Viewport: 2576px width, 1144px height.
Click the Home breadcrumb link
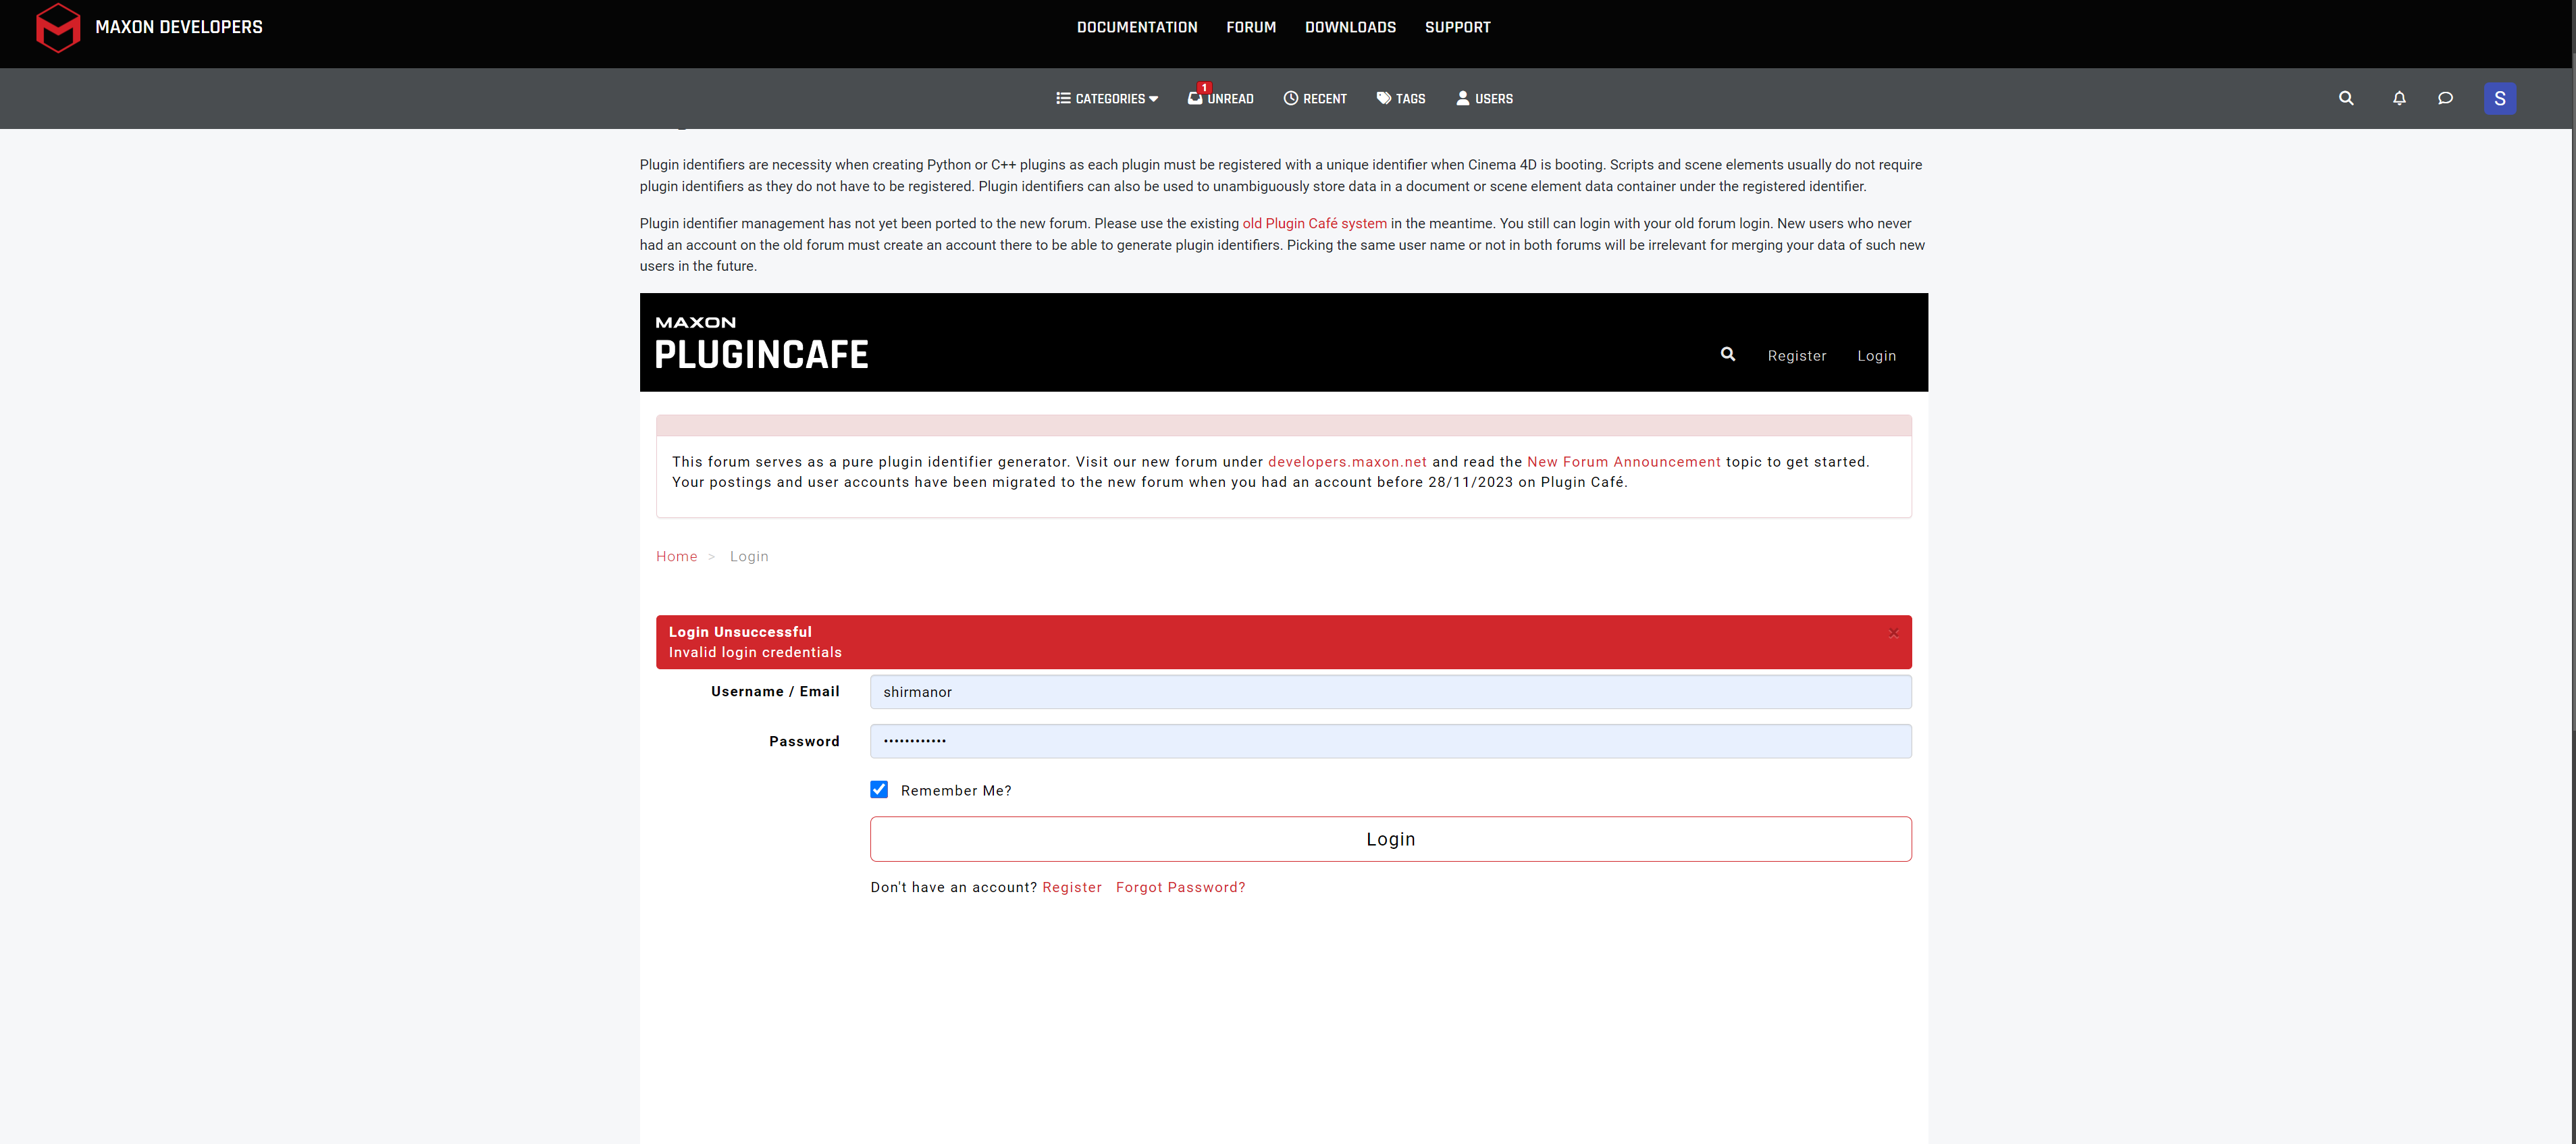(676, 556)
